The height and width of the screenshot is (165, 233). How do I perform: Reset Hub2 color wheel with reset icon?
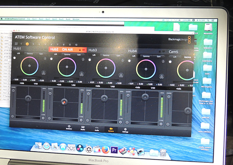click(83, 59)
